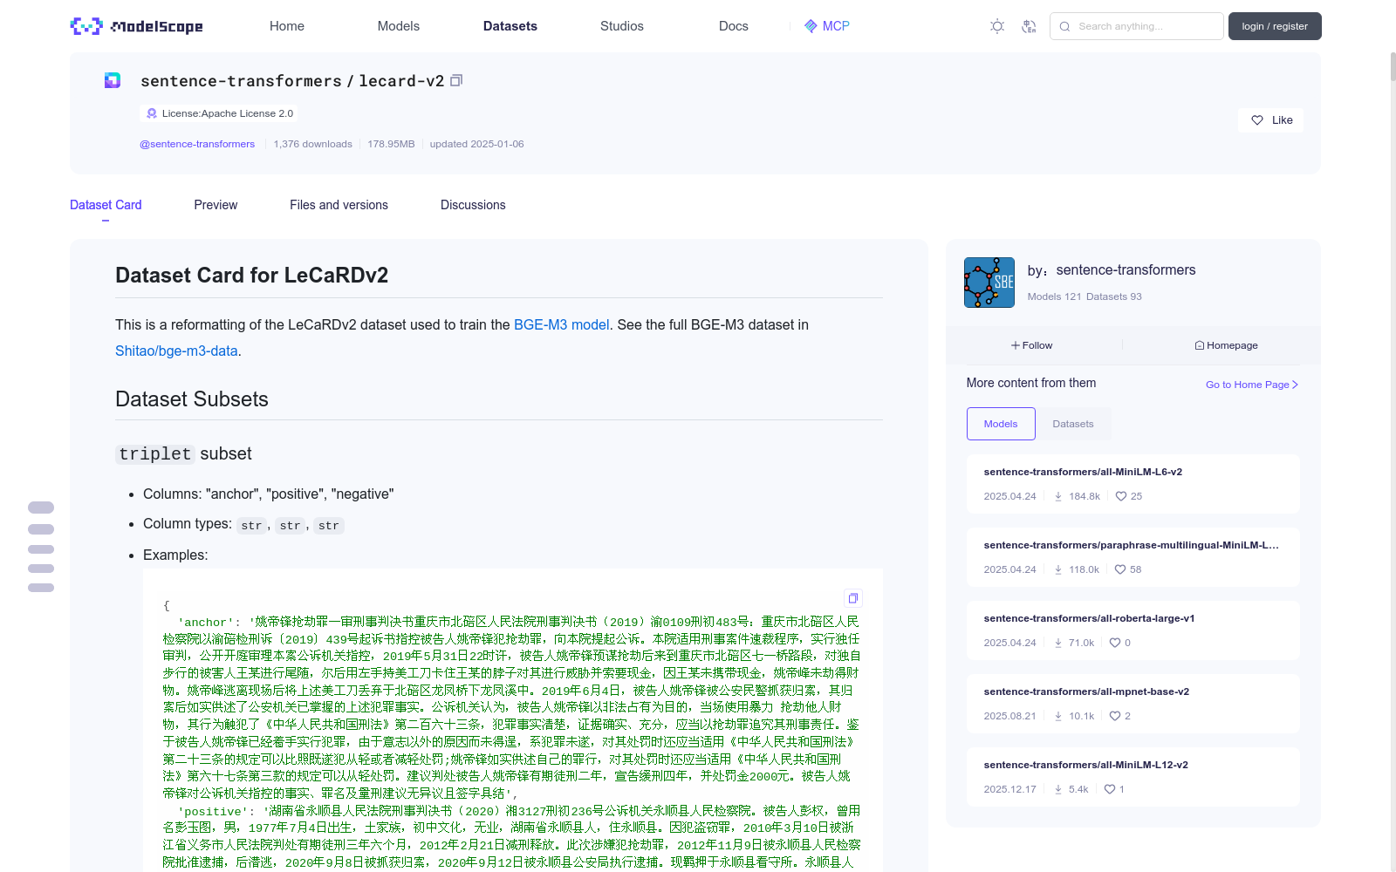Follow the sentence-transformers organization
1396x872 pixels.
point(1032,345)
